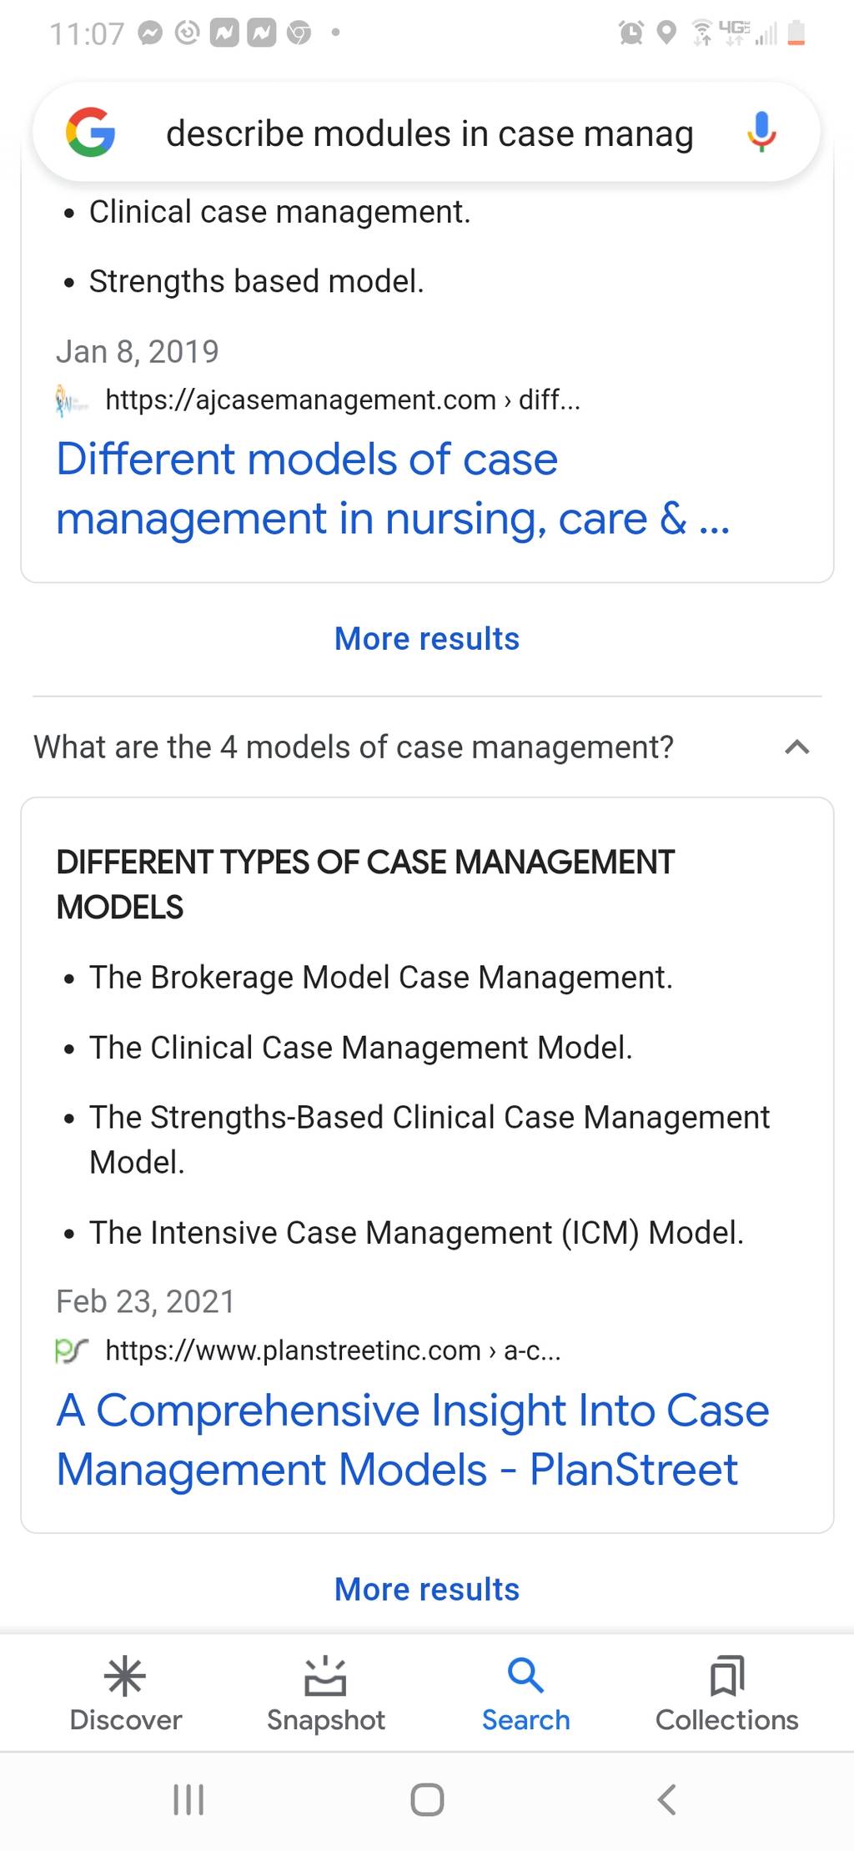Open the planstreetinc.com URL breadcrumb

(333, 1351)
